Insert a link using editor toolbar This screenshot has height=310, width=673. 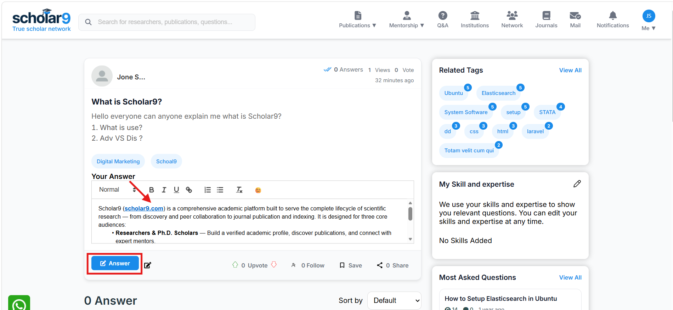click(x=189, y=190)
